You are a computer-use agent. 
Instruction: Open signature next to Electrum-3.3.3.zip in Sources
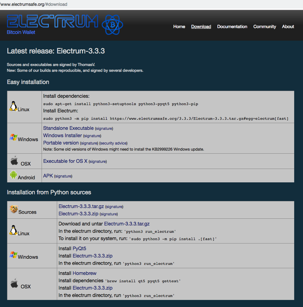[109, 214]
